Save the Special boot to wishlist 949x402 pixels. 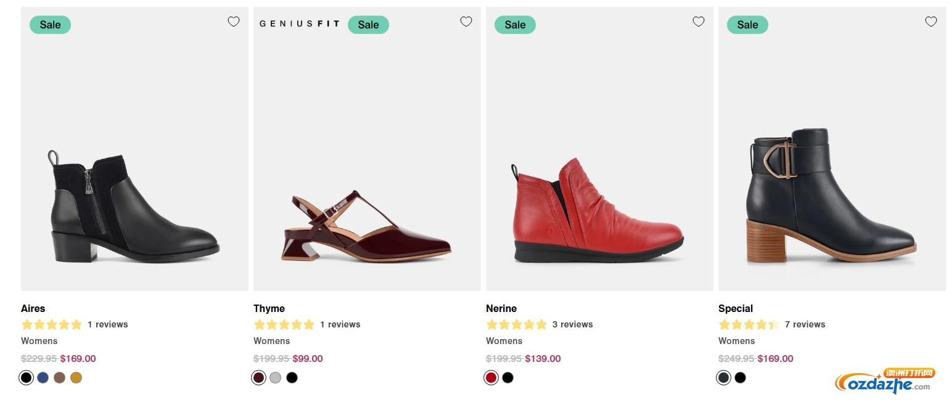(931, 22)
